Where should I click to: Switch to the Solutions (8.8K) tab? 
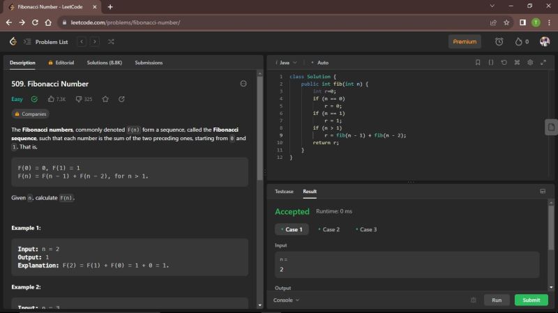coord(105,63)
